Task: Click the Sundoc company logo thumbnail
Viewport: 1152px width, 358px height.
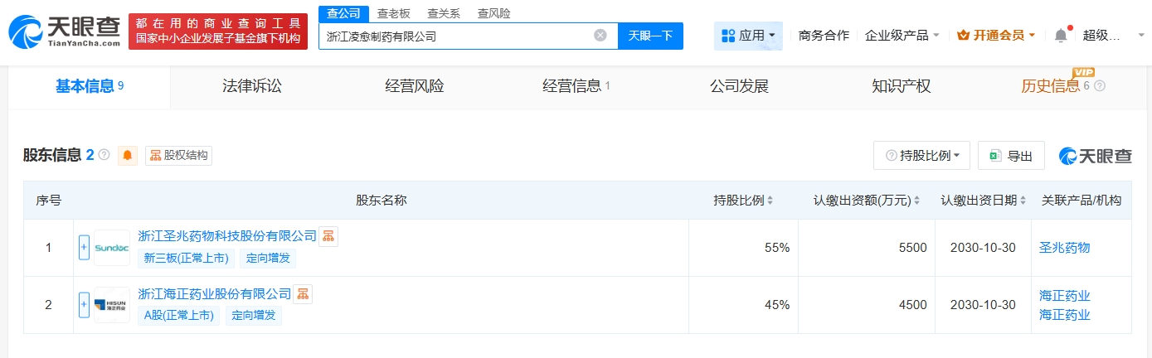Action: (x=111, y=248)
